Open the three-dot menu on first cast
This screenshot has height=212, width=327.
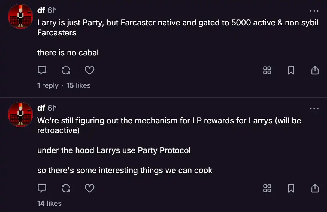pyautogui.click(x=314, y=11)
